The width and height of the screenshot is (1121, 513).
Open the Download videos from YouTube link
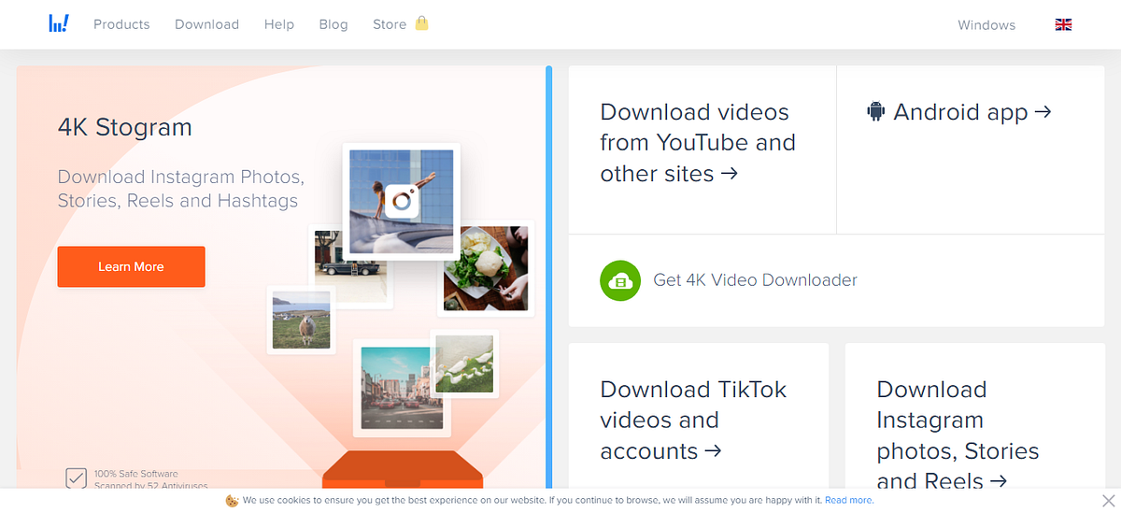698,143
